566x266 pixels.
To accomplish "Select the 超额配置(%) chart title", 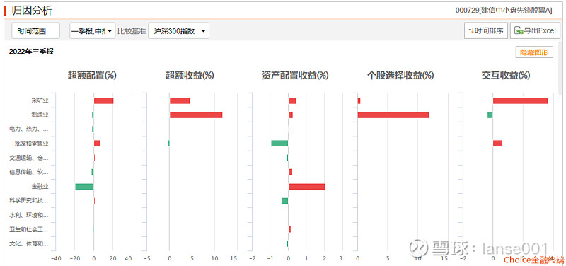I will pos(92,76).
